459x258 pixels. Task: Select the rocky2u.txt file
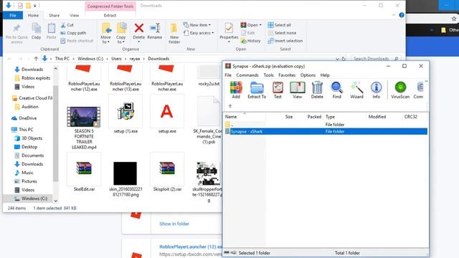(x=209, y=77)
